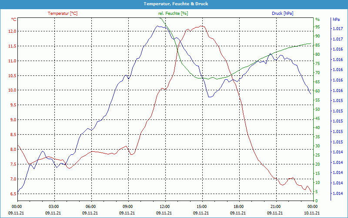Click the 12:00 time axis label
This screenshot has width=348, height=218.
pyautogui.click(x=164, y=207)
